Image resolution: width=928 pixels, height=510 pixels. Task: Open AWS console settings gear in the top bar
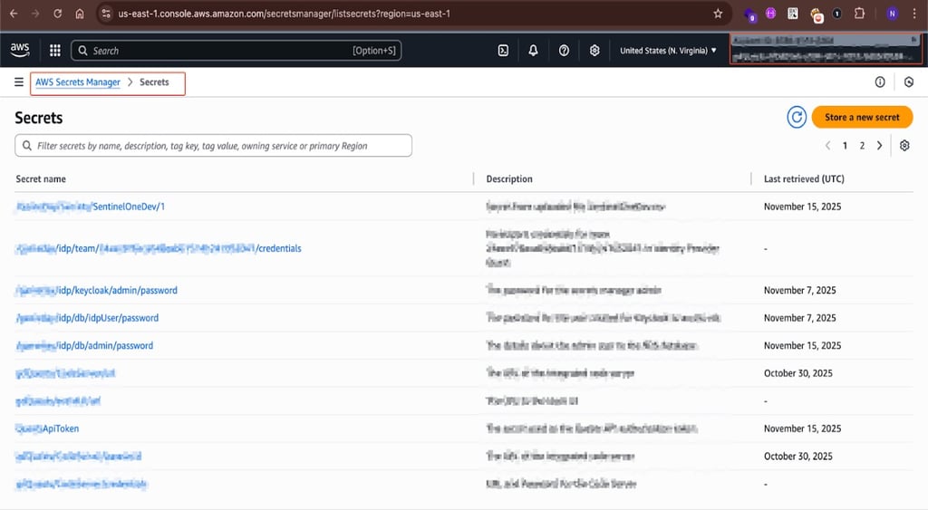tap(594, 51)
